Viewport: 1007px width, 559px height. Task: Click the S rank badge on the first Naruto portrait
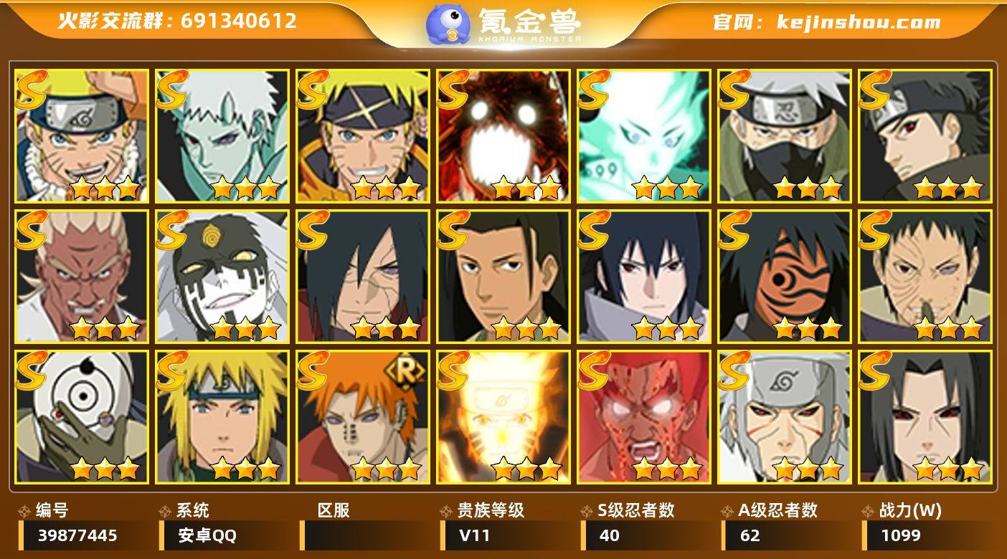coord(30,89)
